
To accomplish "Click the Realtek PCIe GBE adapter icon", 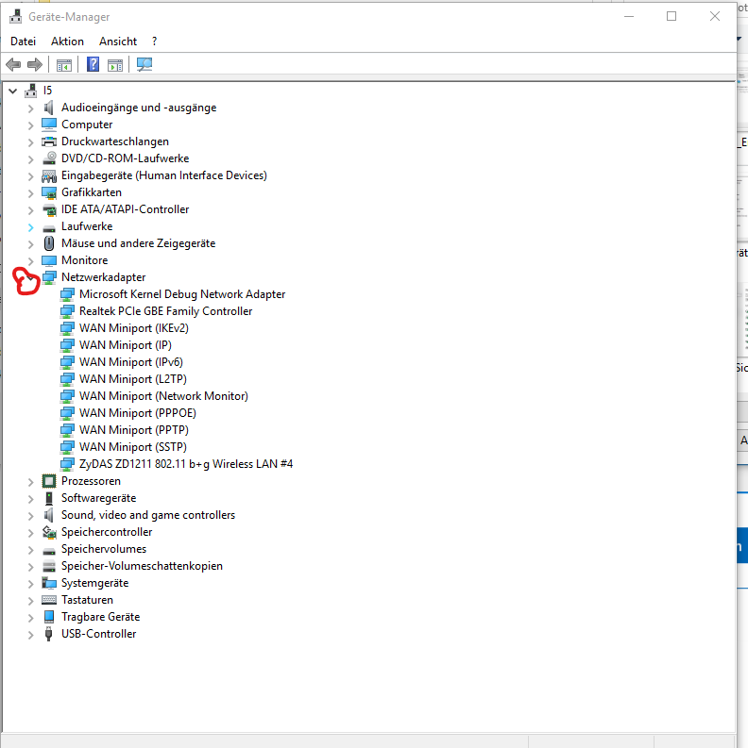I will point(67,311).
